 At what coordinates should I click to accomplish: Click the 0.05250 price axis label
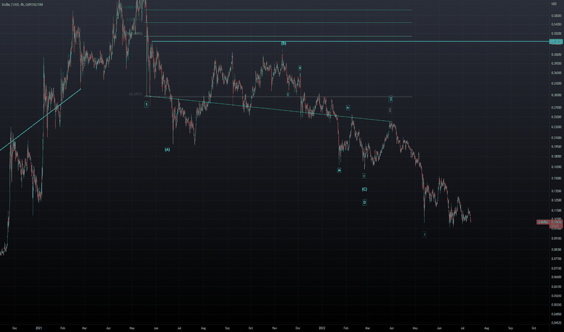557,305
